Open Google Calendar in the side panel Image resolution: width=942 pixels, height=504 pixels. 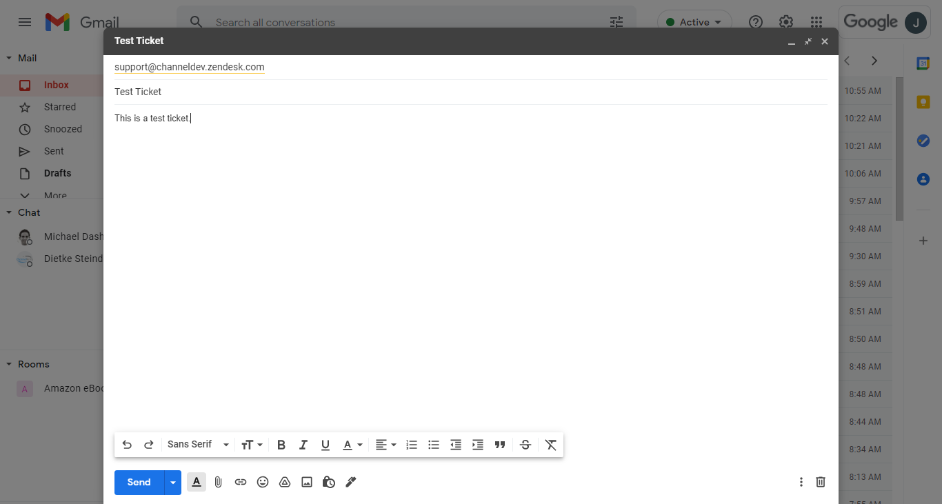click(x=923, y=63)
